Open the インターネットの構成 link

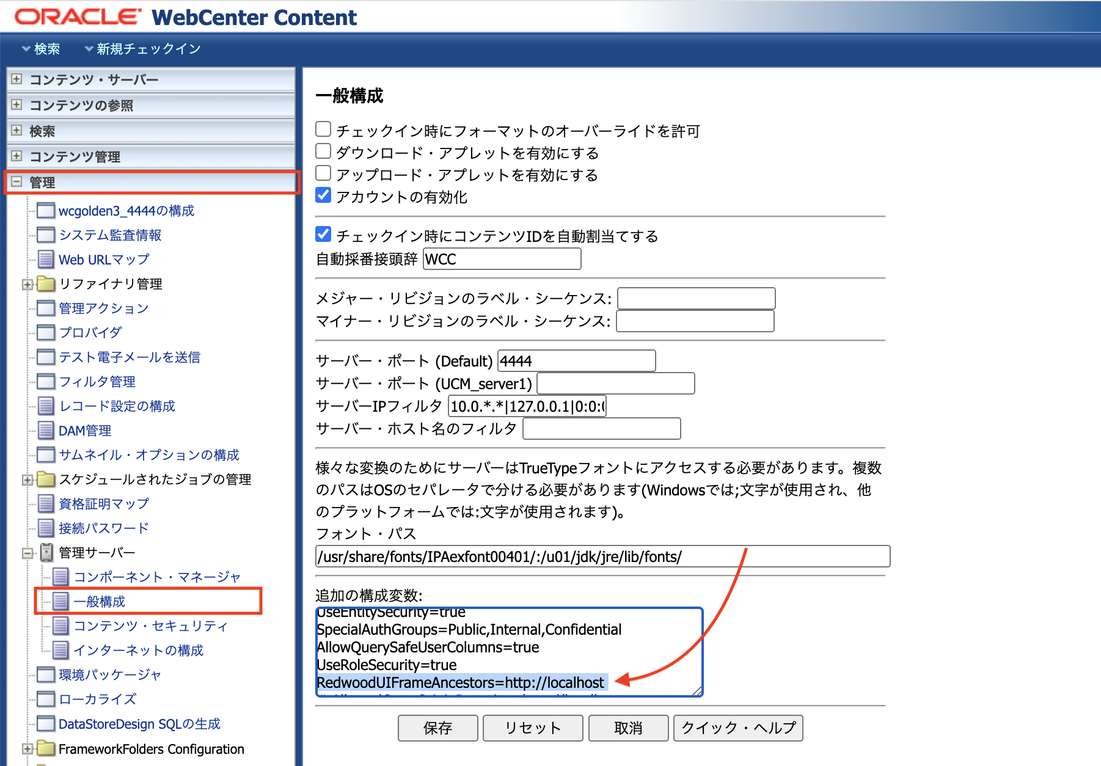(139, 651)
